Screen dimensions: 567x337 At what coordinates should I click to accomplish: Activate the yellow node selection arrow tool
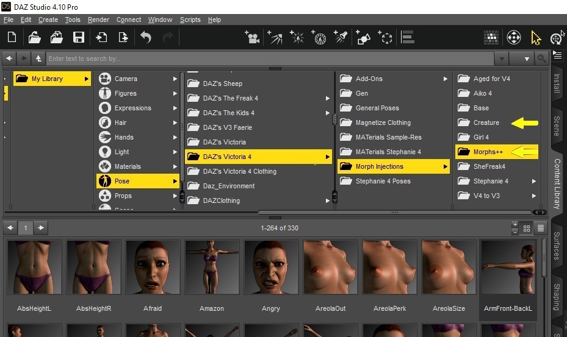(535, 38)
